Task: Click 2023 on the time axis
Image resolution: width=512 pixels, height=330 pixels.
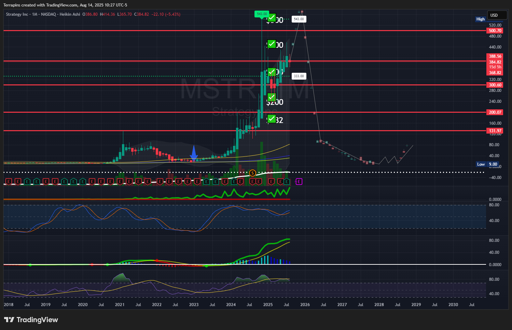Action: click(x=194, y=305)
